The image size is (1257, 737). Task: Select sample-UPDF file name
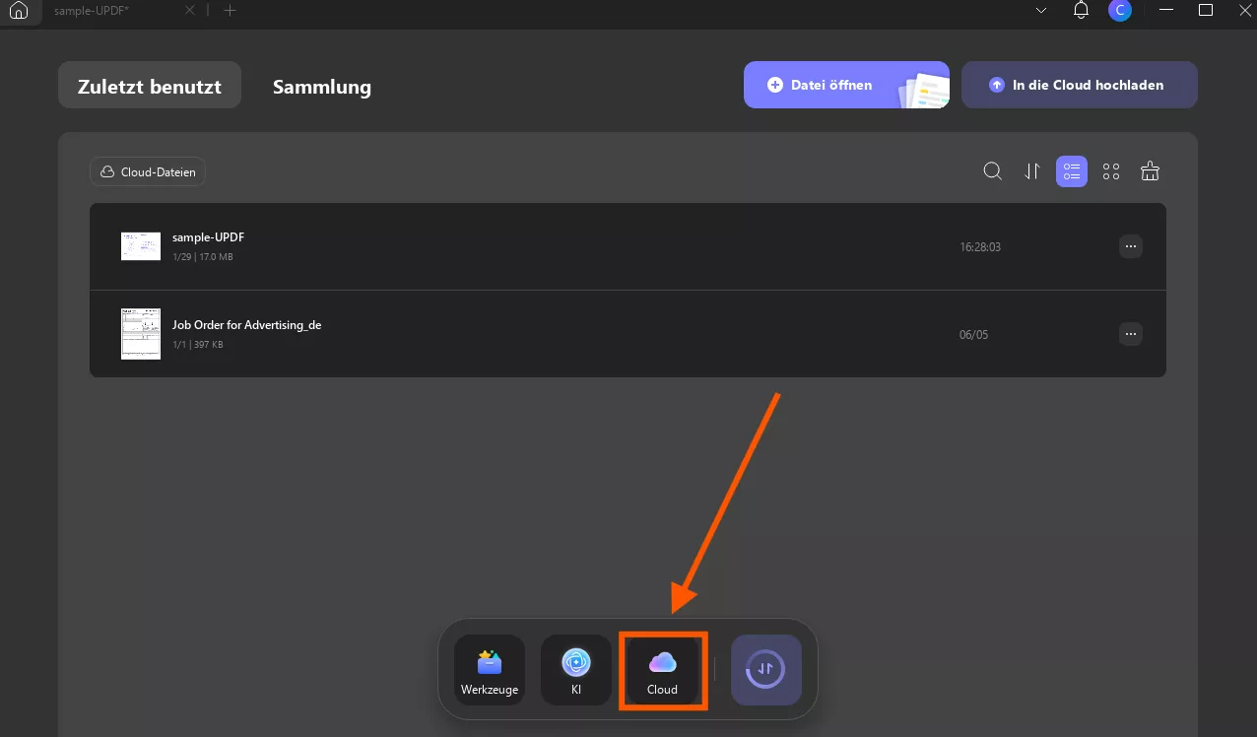click(x=208, y=237)
